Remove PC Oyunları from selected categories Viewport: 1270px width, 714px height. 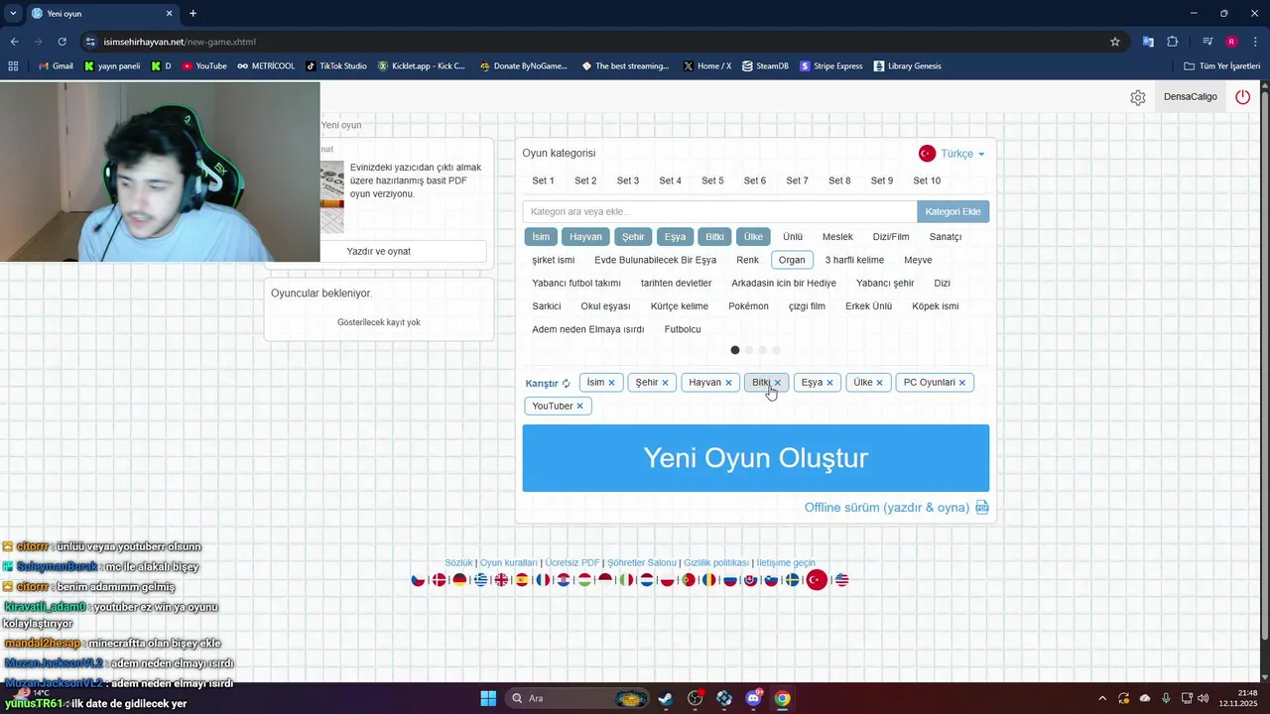point(961,383)
